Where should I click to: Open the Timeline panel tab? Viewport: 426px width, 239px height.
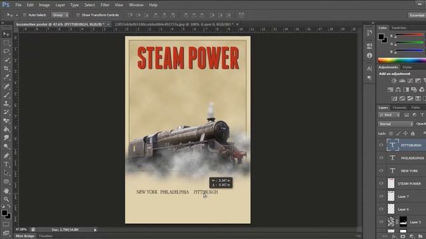pos(45,236)
